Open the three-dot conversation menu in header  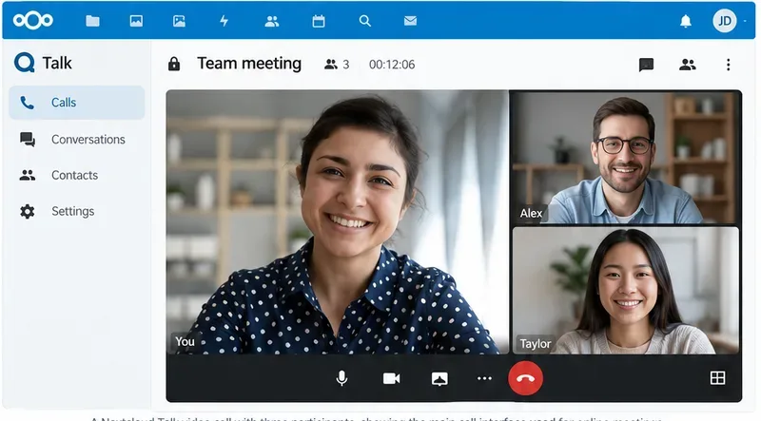pos(728,65)
